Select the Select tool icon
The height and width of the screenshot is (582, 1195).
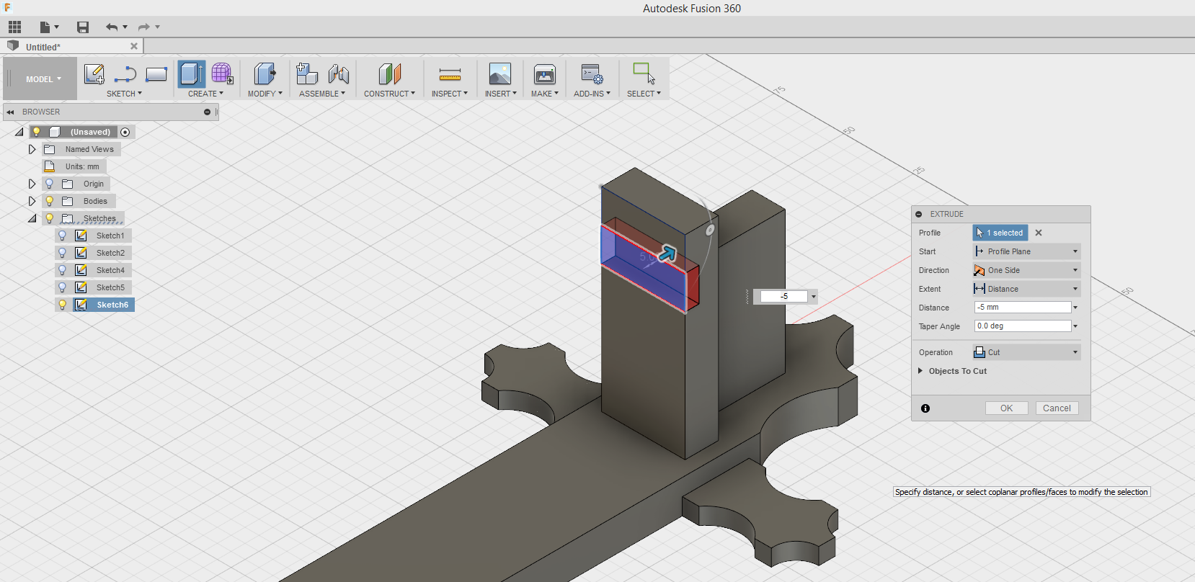click(x=644, y=73)
